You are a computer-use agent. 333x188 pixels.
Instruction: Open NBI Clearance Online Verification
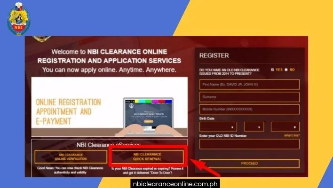pos(71,157)
